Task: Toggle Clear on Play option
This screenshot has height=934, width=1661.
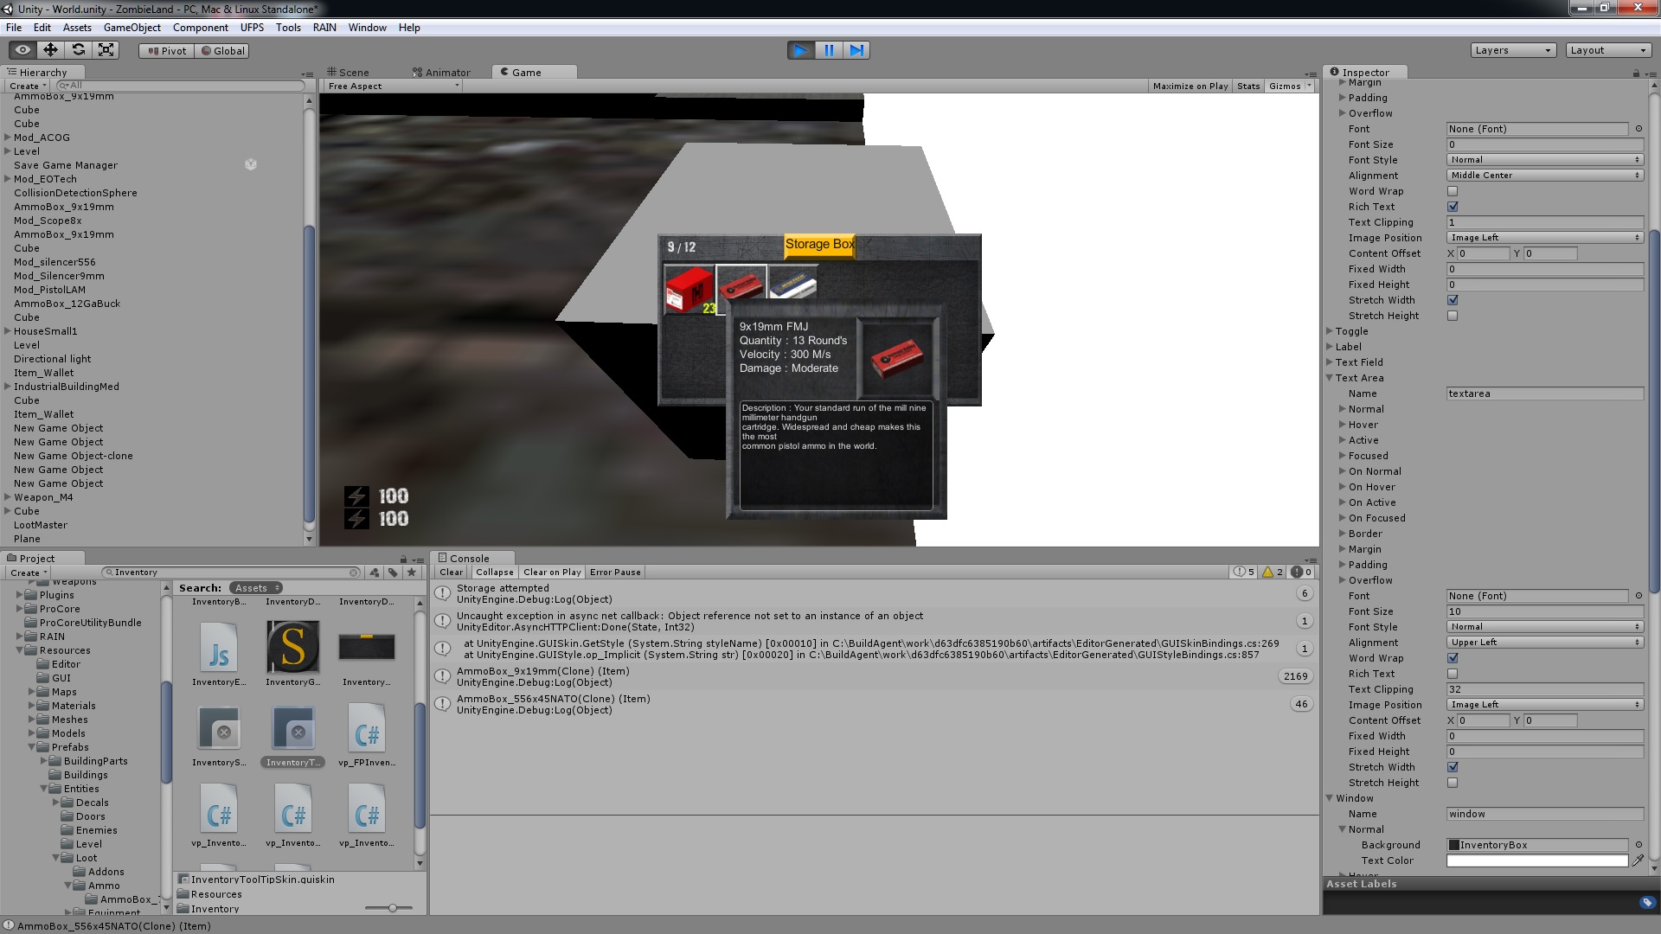Action: (552, 573)
